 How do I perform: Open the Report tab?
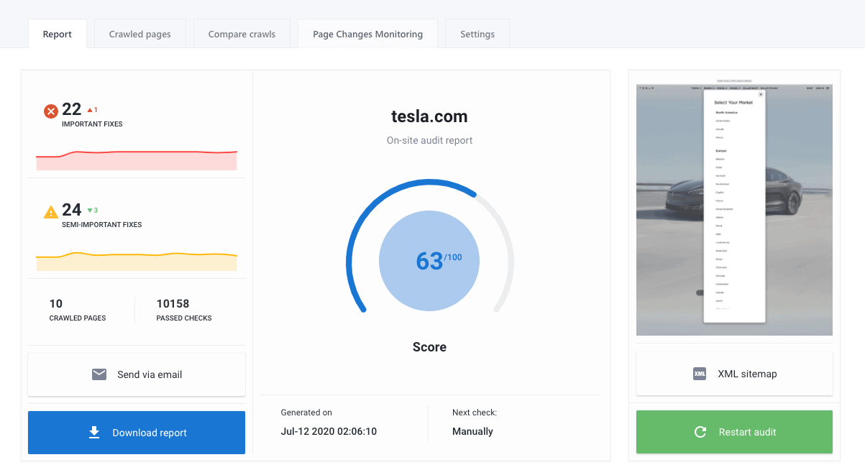pos(58,34)
